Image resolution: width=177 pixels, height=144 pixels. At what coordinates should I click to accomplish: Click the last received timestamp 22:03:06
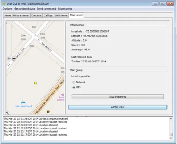[x=88, y=61]
